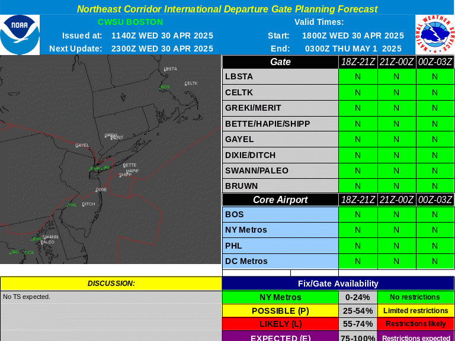455x341 pixels.
Task: Click the issued time 1140Z WED 30 APR 2025
Action: [x=162, y=36]
